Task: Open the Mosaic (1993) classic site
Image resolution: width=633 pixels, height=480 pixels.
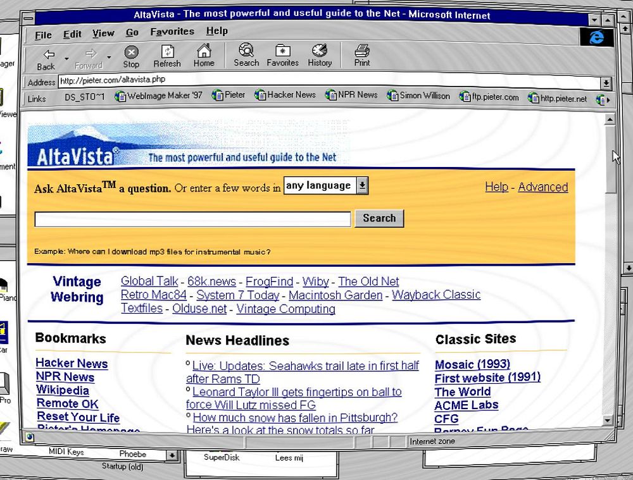Action: pos(472,364)
